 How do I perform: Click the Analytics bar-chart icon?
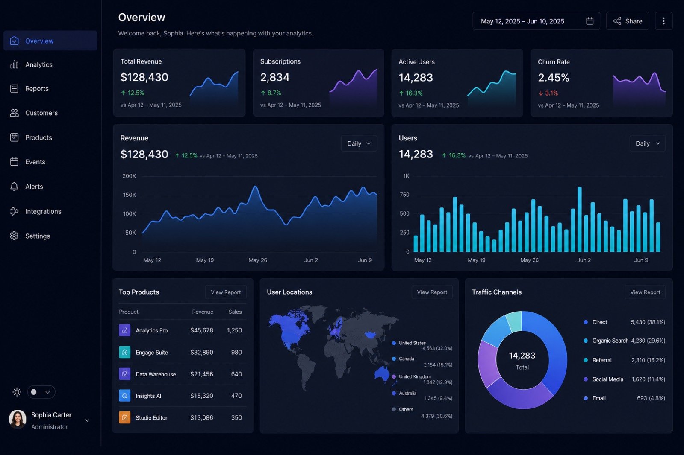(14, 64)
